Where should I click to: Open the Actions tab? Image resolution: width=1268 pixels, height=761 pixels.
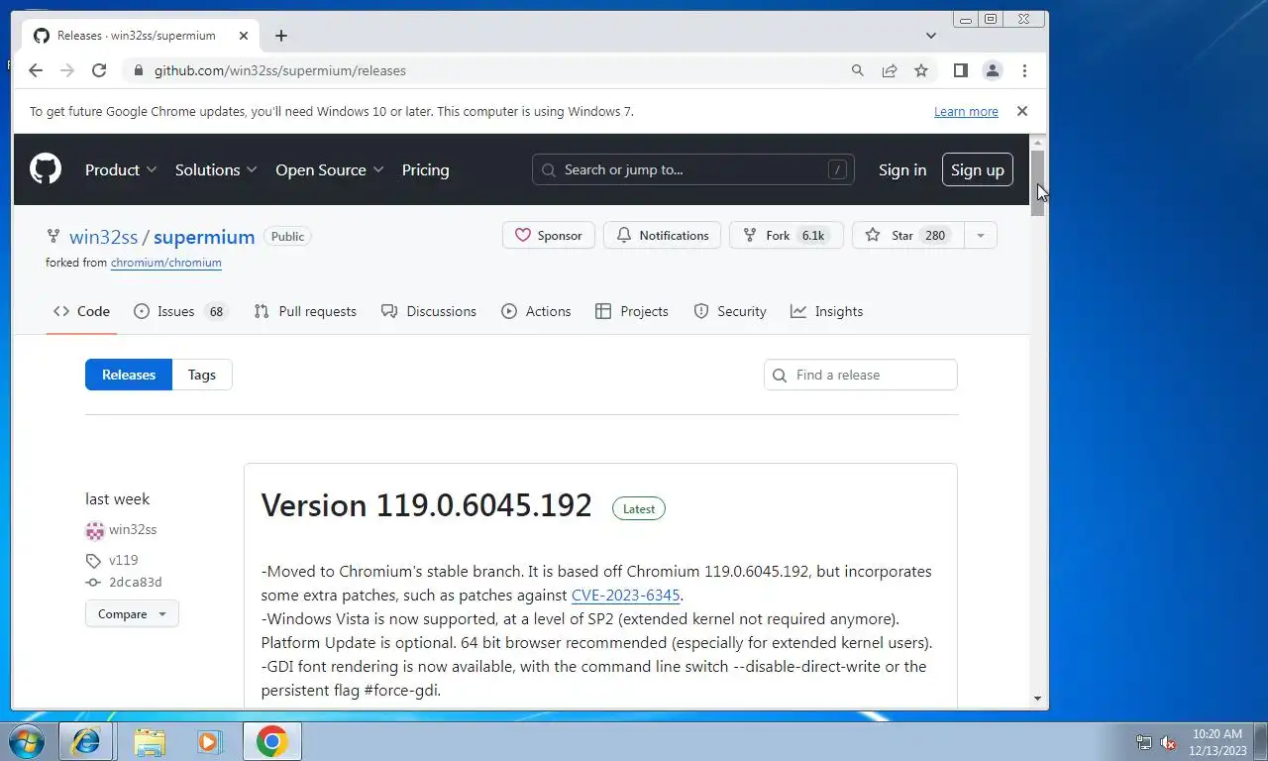pyautogui.click(x=536, y=311)
